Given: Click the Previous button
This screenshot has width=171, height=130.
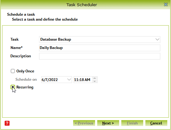Looking at the screenshot, I should pos(84,123).
